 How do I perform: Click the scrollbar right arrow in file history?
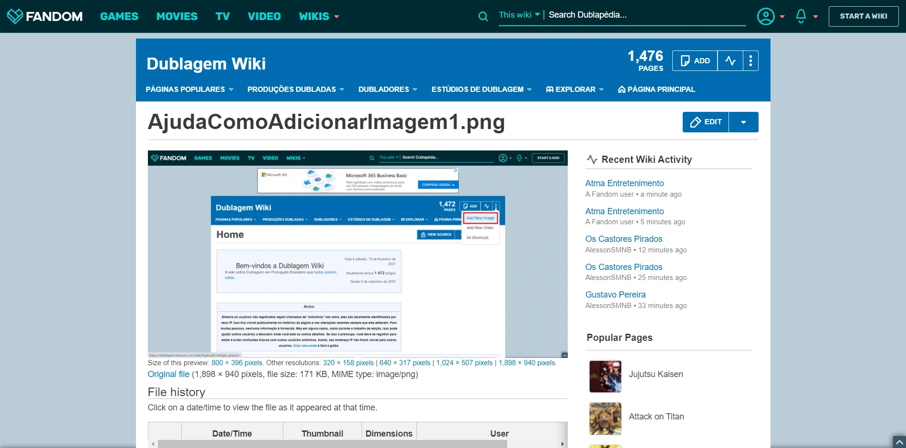click(x=562, y=444)
